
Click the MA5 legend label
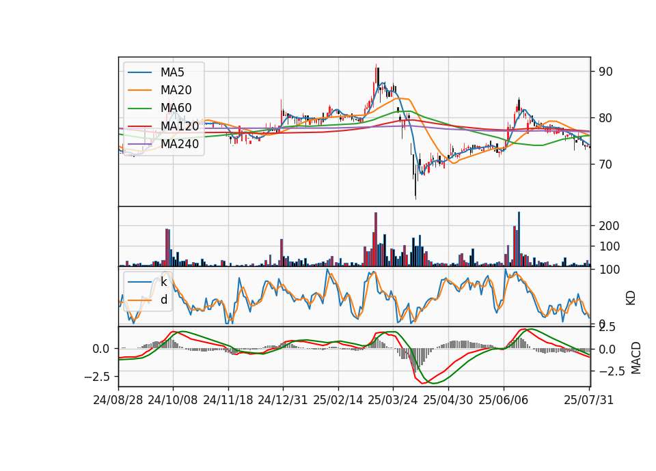pyautogui.click(x=172, y=72)
